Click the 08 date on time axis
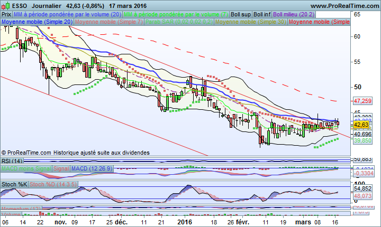This screenshot has height=227, width=381. click(x=317, y=222)
